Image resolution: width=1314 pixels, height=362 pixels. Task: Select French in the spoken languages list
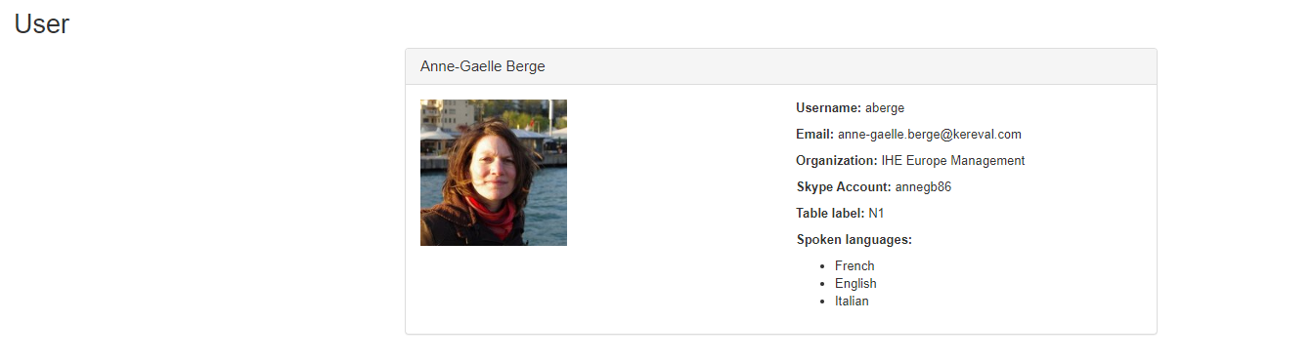[854, 266]
